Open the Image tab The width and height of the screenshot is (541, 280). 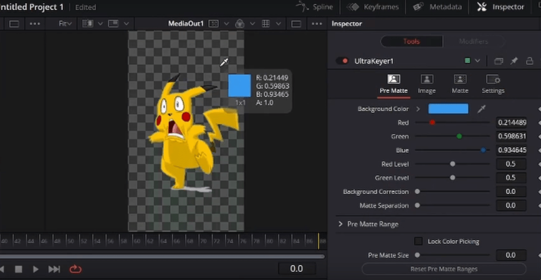427,84
